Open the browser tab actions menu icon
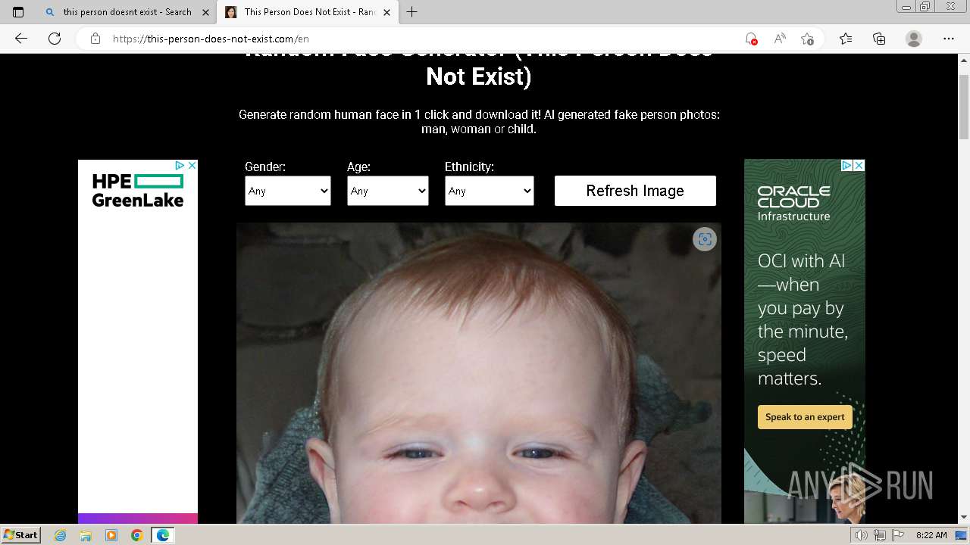The height and width of the screenshot is (545, 970). coord(18,12)
